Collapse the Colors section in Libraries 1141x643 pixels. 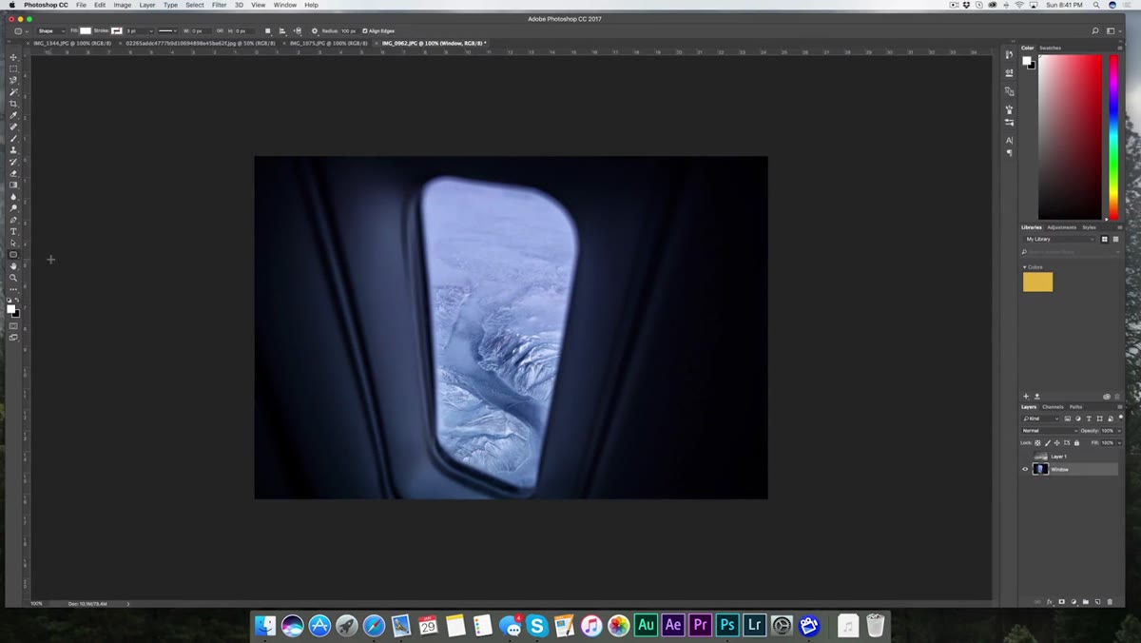point(1025,267)
